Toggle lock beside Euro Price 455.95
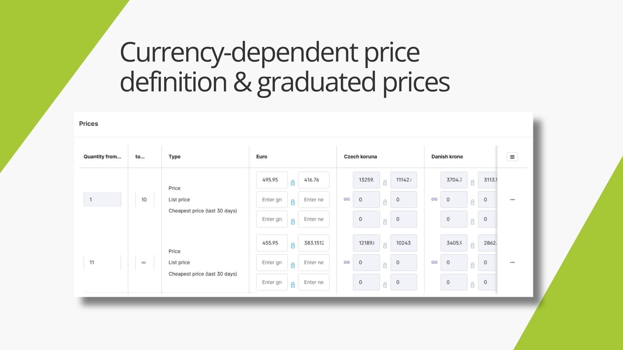The width and height of the screenshot is (623, 350). (293, 246)
